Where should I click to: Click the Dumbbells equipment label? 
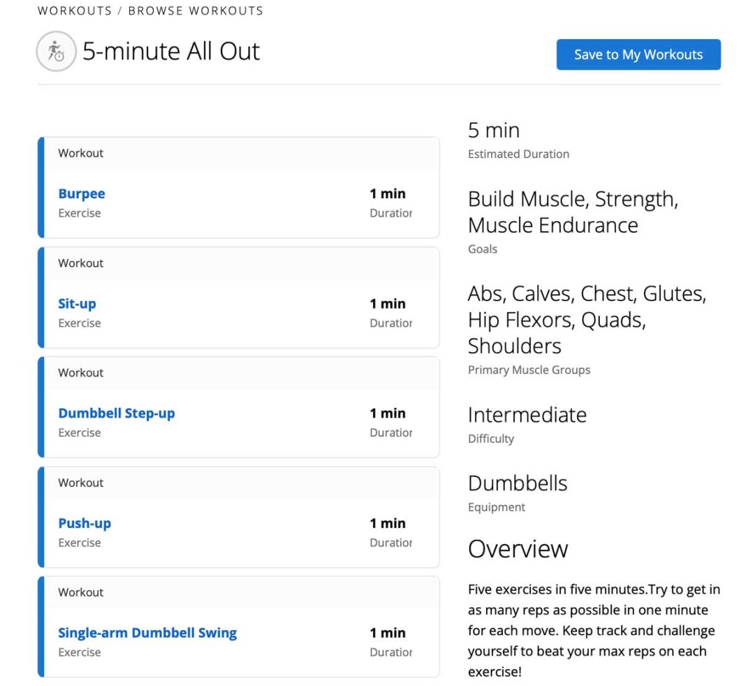[517, 483]
